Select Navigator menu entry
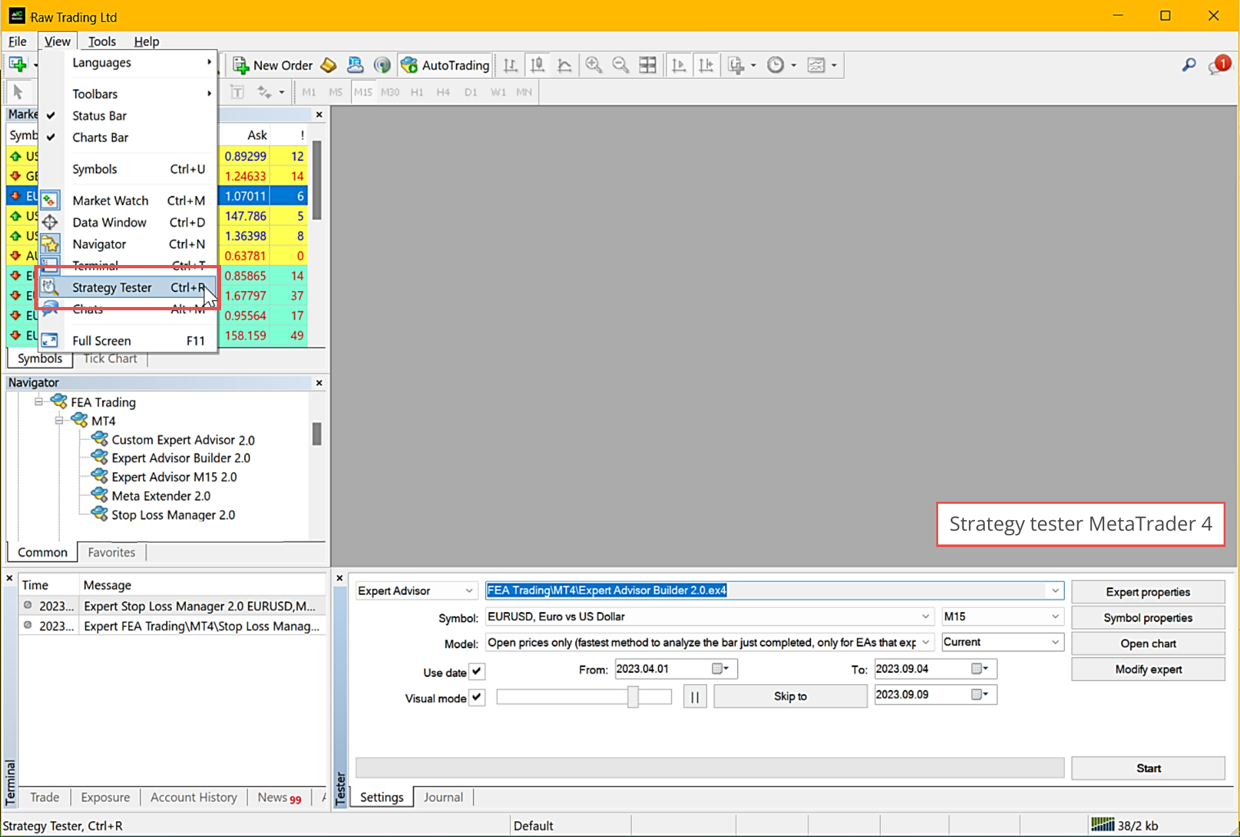 click(x=128, y=244)
